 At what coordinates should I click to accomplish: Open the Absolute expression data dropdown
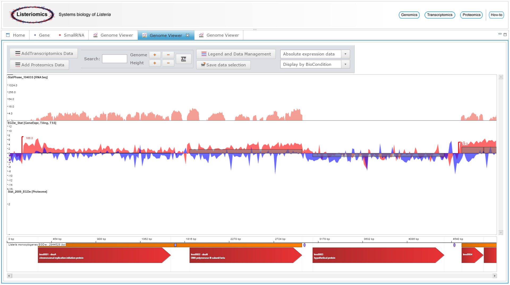tap(345, 54)
